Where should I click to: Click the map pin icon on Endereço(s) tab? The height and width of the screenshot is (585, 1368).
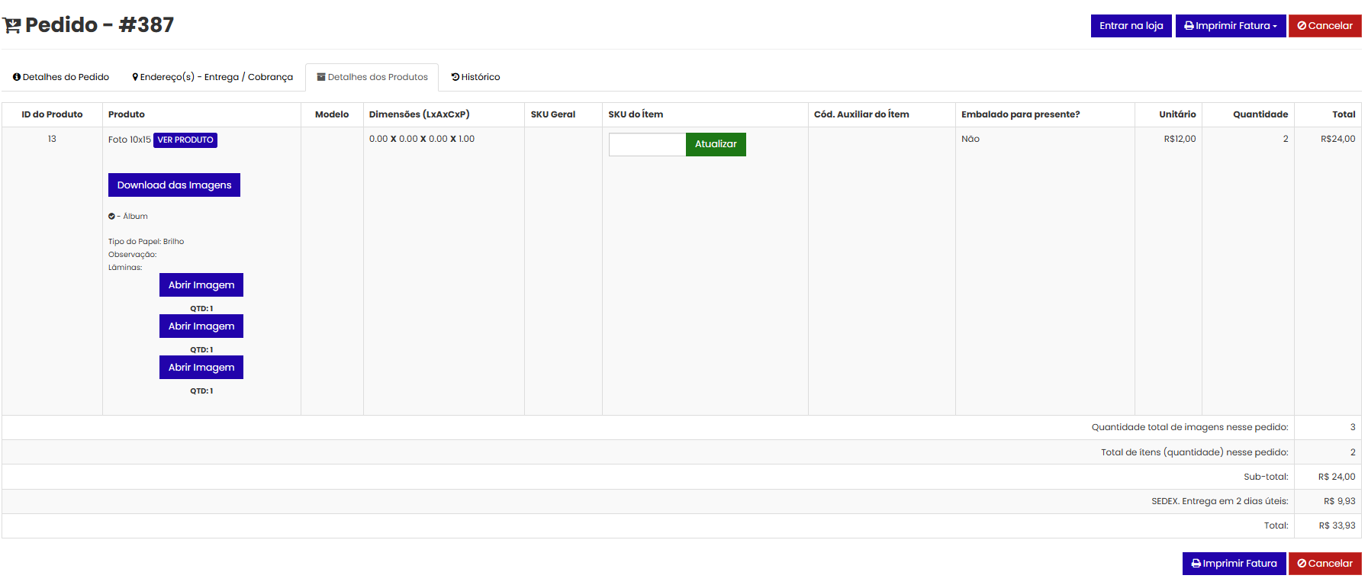pyautogui.click(x=135, y=77)
